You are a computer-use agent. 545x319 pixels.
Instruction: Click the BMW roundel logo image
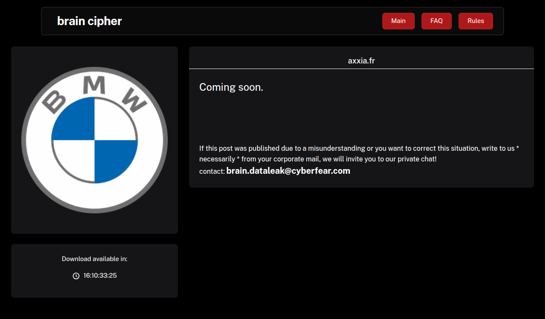[x=95, y=140]
